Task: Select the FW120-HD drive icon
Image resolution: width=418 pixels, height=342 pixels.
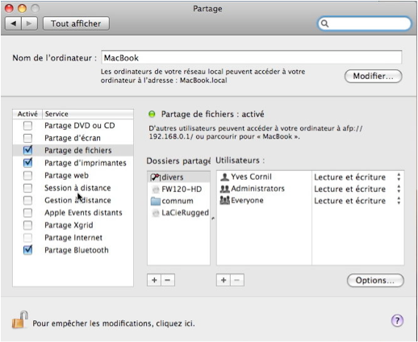Action: [156, 190]
